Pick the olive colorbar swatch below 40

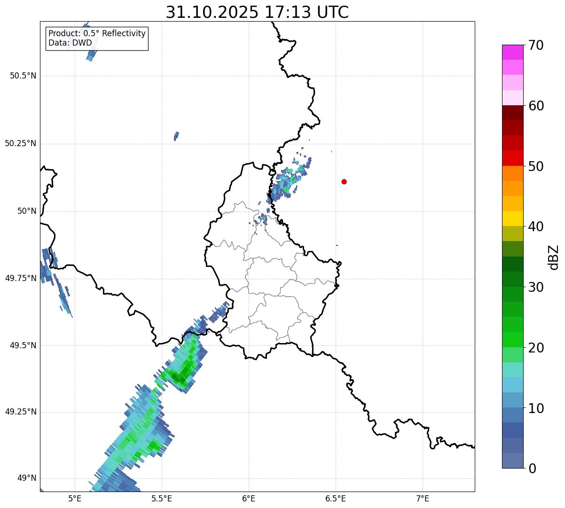point(512,234)
